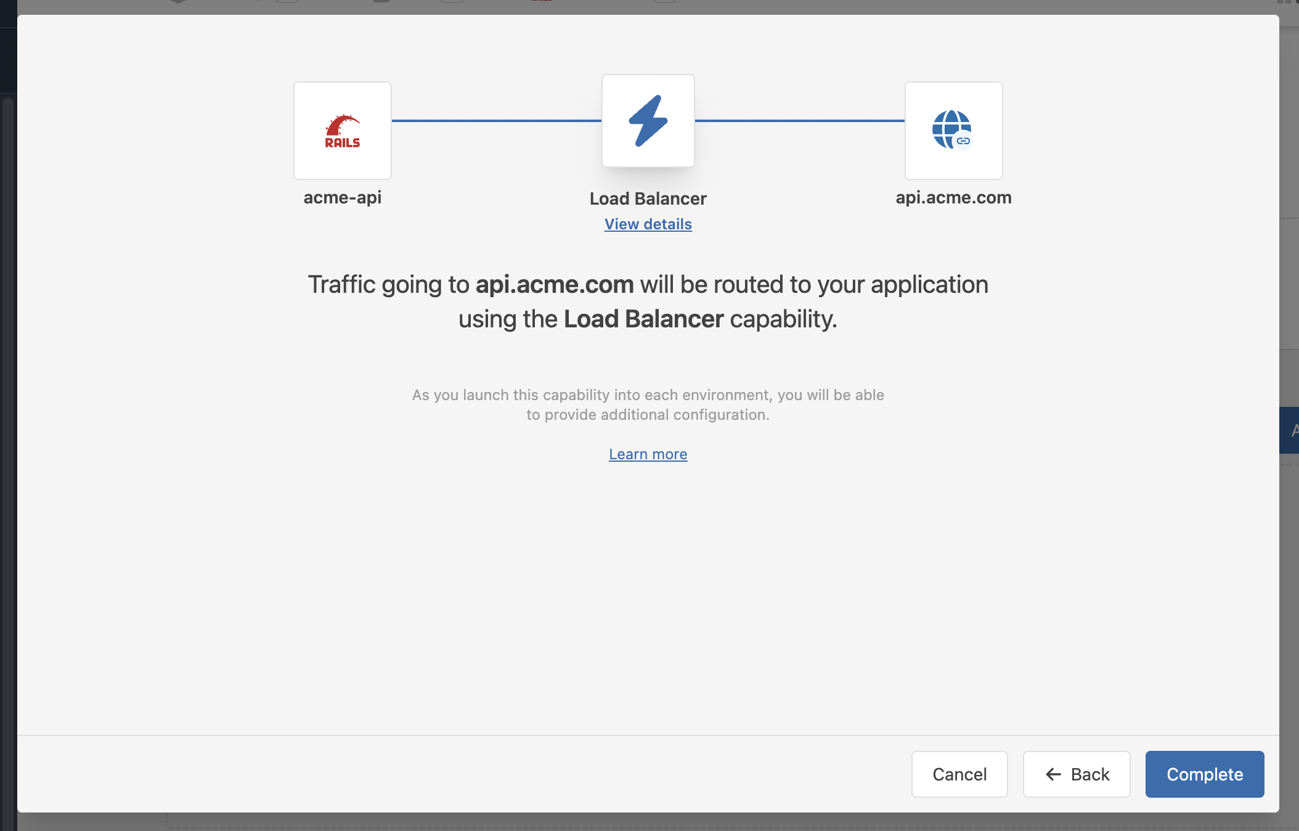
Task: Go Back to the previous step
Action: [x=1077, y=774]
